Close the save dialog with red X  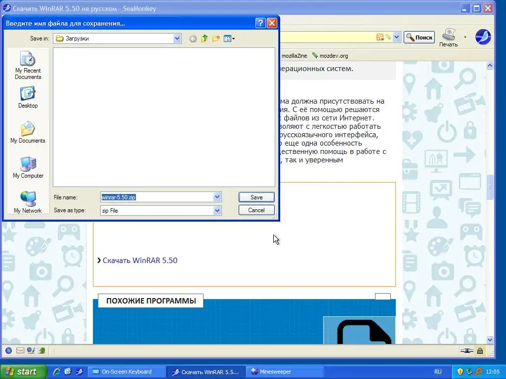(x=272, y=23)
